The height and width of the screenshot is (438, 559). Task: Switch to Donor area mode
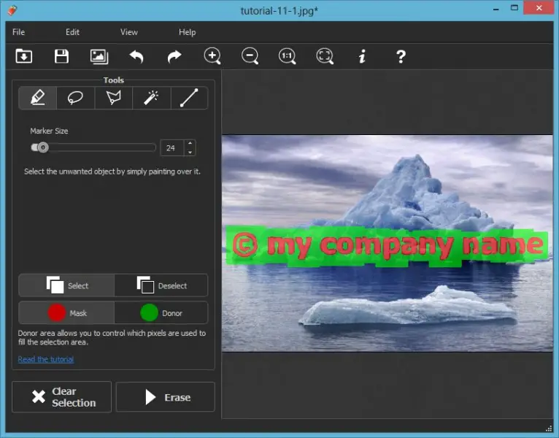[x=161, y=313]
